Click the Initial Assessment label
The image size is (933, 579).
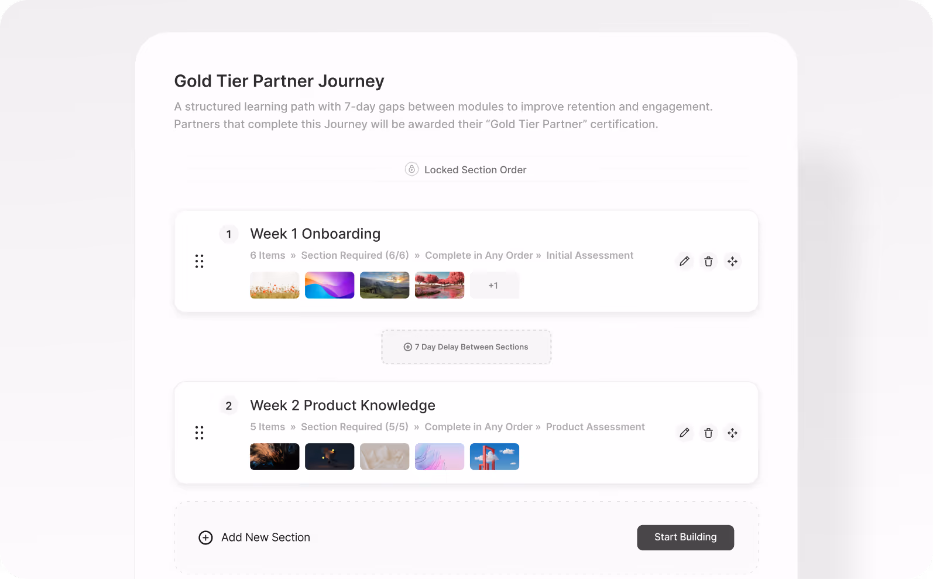590,255
